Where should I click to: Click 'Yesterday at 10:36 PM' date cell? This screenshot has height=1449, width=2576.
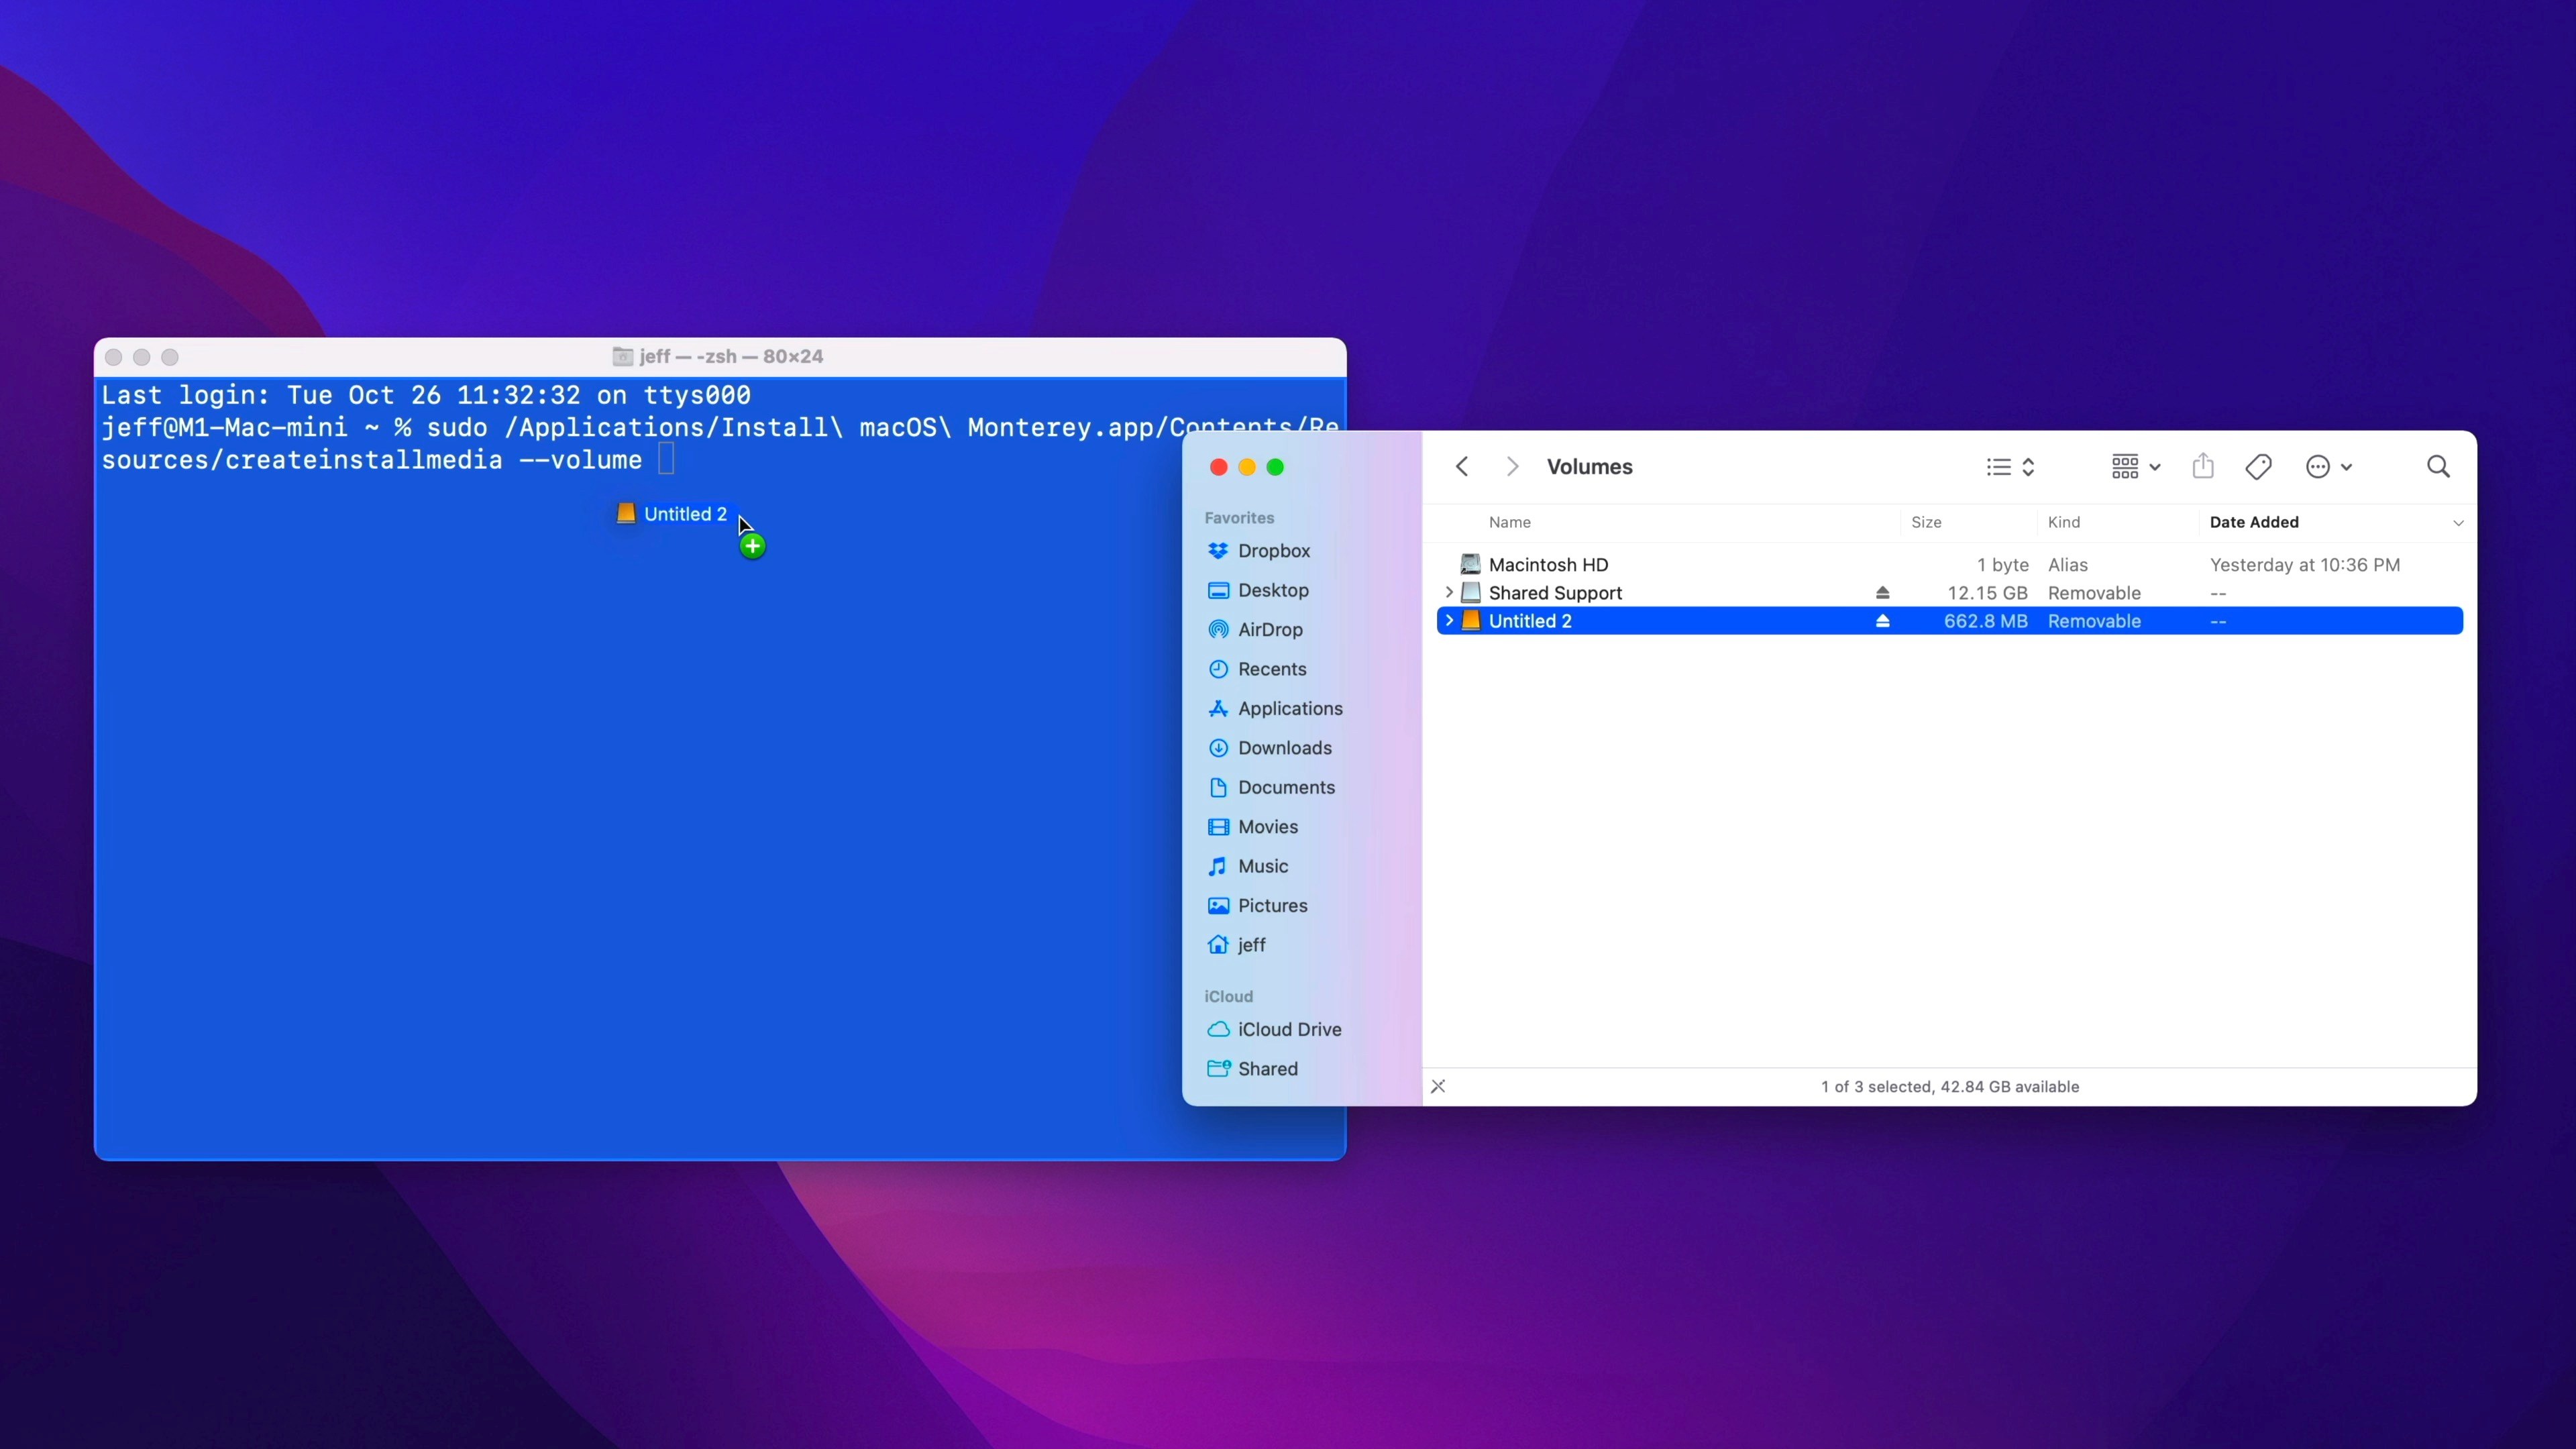click(x=2304, y=565)
